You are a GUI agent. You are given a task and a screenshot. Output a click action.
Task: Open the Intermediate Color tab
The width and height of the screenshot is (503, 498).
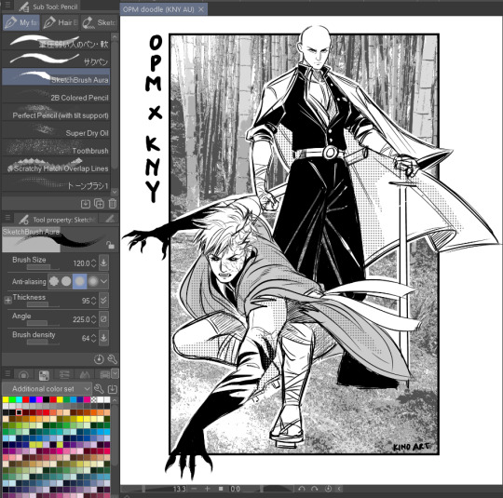pyautogui.click(x=85, y=374)
